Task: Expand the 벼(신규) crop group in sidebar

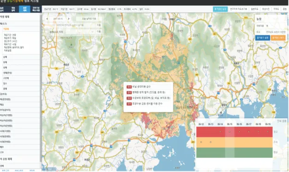Action: [20, 24]
